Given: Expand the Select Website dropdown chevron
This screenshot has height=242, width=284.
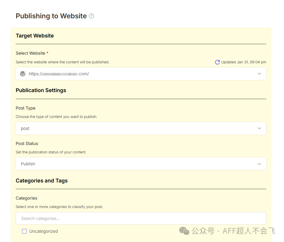Looking at the screenshot, I should [x=259, y=74].
